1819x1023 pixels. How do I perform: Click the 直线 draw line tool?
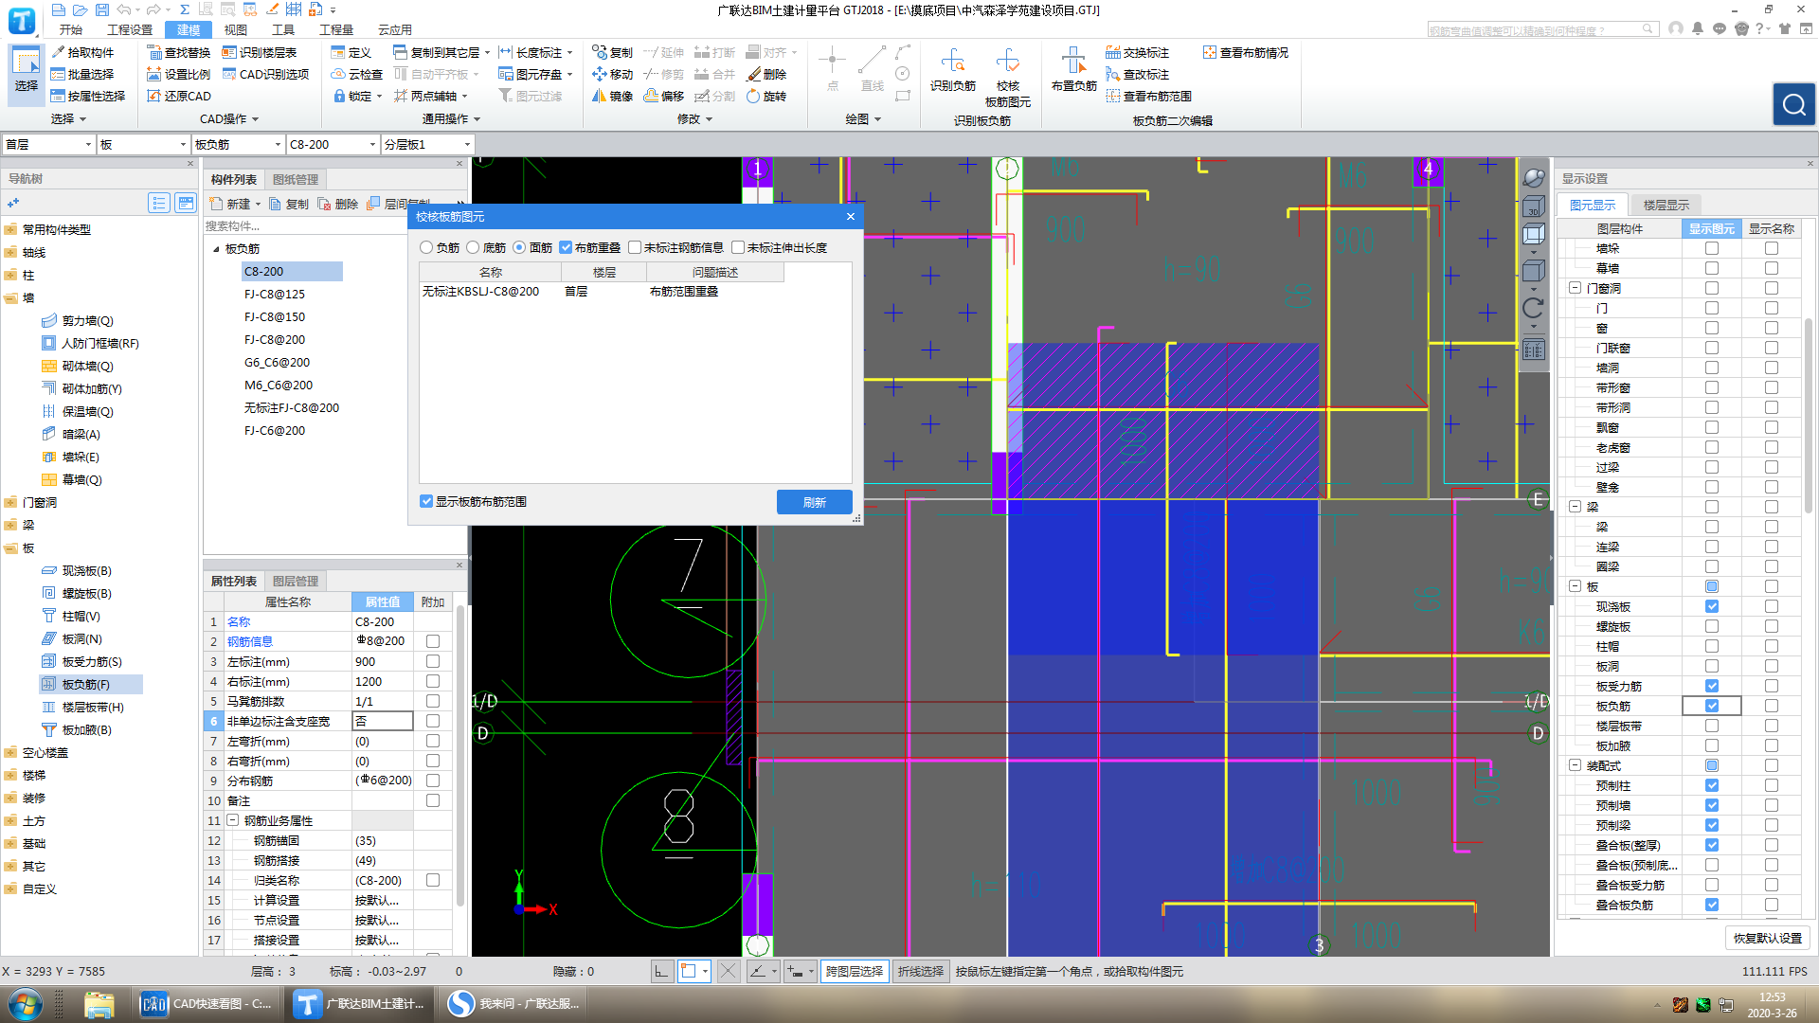click(x=872, y=69)
